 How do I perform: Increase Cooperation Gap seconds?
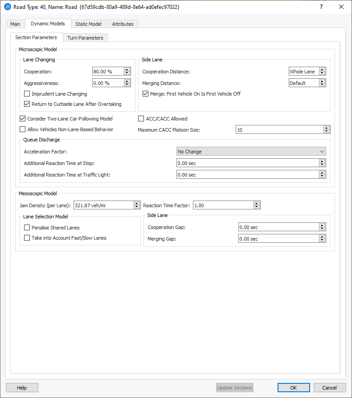(322, 225)
